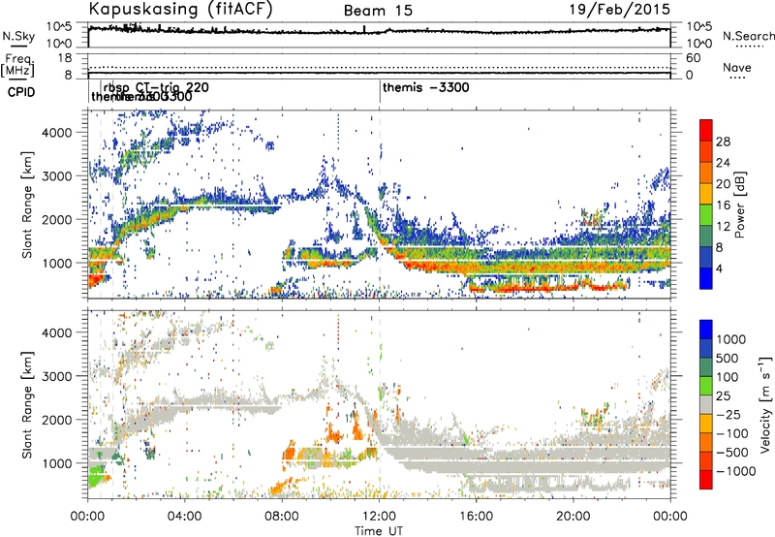Click the 'Nave' legend label
The image size is (775, 537).
tap(737, 67)
